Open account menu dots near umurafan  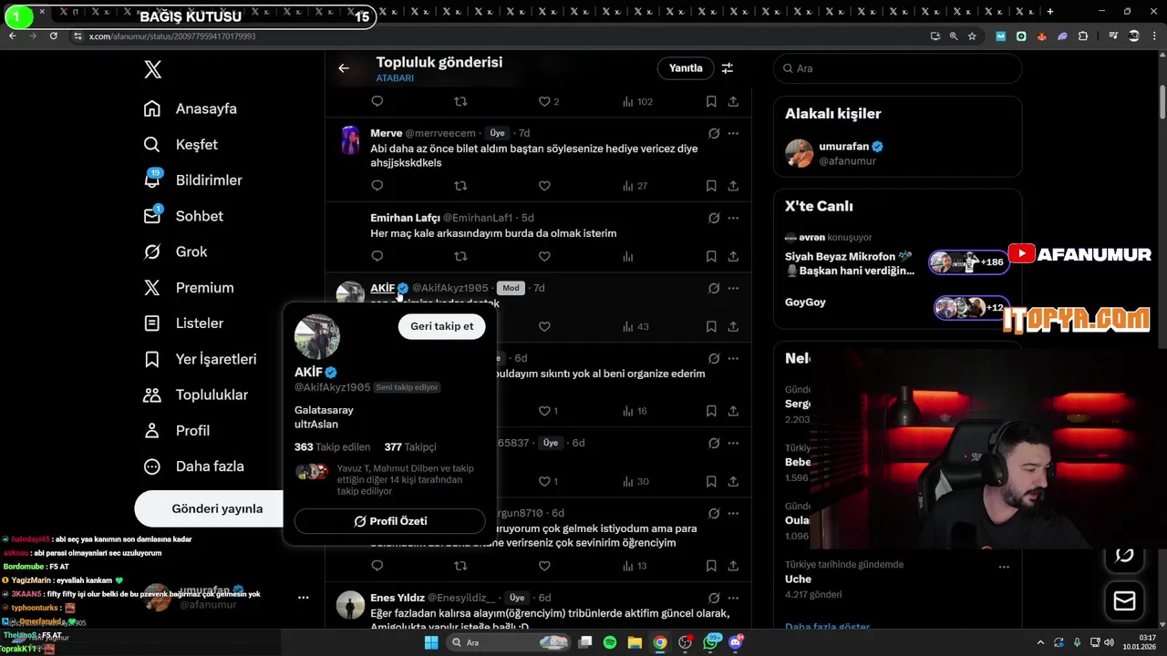click(303, 598)
